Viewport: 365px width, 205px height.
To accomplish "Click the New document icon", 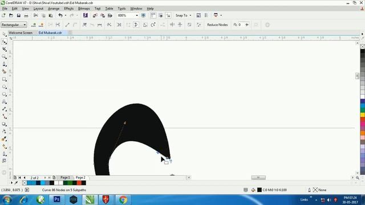I will click(x=3, y=15).
